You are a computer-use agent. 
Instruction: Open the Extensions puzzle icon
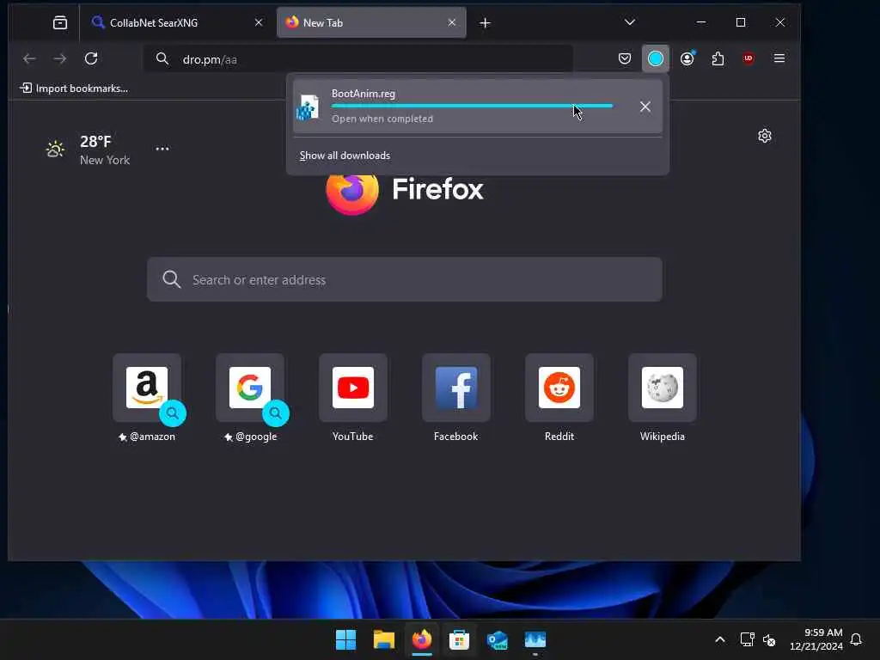[x=718, y=58]
